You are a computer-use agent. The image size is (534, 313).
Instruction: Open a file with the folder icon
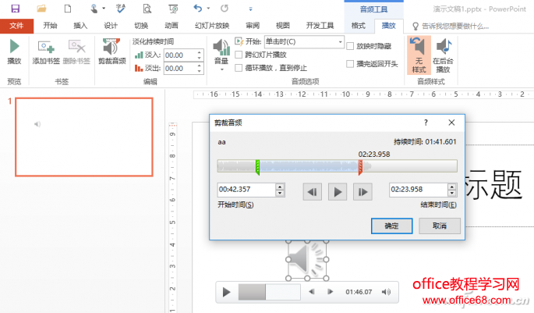click(41, 9)
